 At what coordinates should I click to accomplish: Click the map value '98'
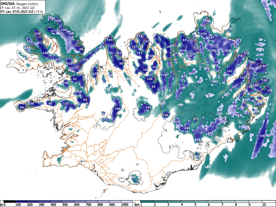pos(50,104)
